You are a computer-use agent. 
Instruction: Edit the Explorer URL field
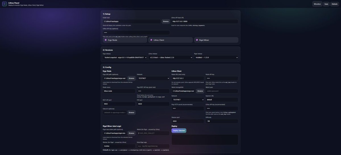click(x=222, y=100)
